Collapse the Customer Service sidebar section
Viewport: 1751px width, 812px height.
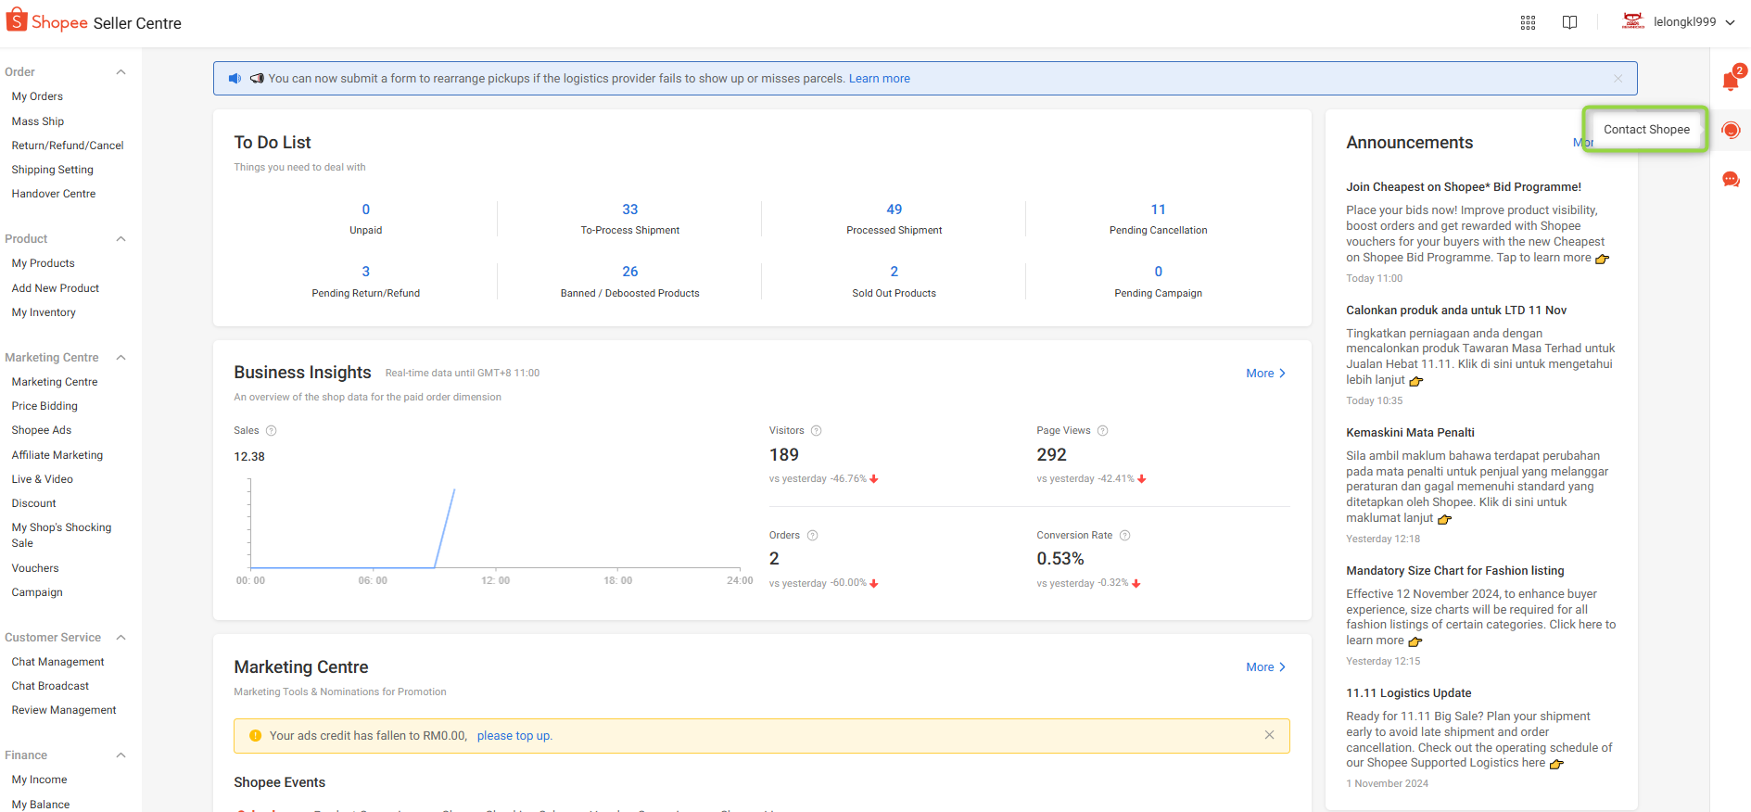[121, 638]
